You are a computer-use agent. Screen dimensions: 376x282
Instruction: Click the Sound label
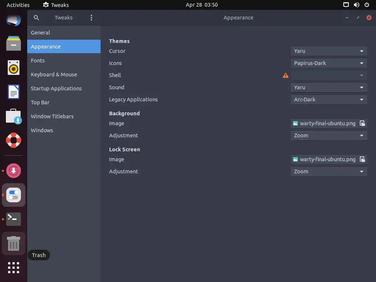tap(116, 87)
